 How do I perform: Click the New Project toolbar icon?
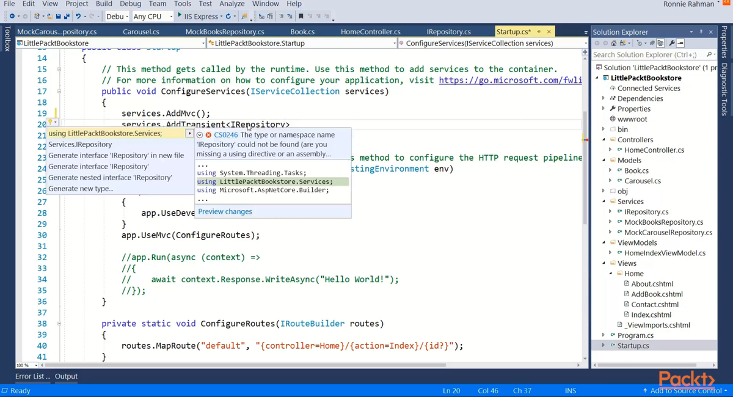point(37,16)
